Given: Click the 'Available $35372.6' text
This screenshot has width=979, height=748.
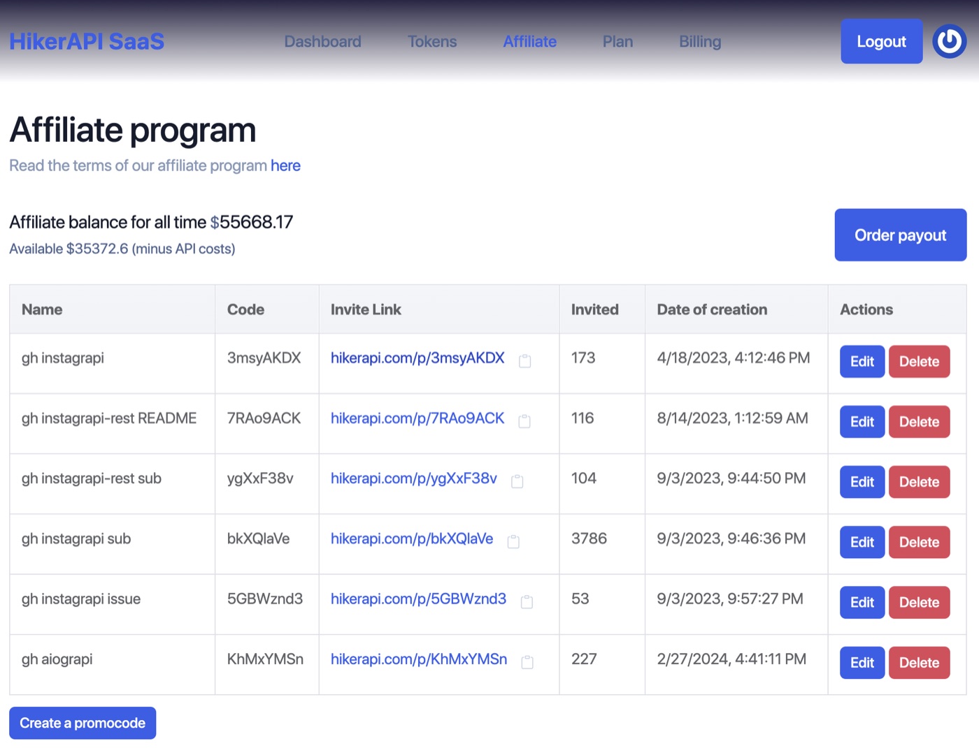Looking at the screenshot, I should [69, 249].
